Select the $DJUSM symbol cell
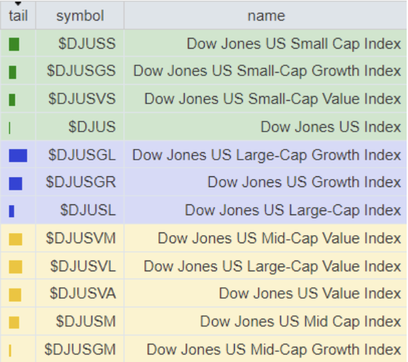This screenshot has width=408, height=362. (x=86, y=322)
